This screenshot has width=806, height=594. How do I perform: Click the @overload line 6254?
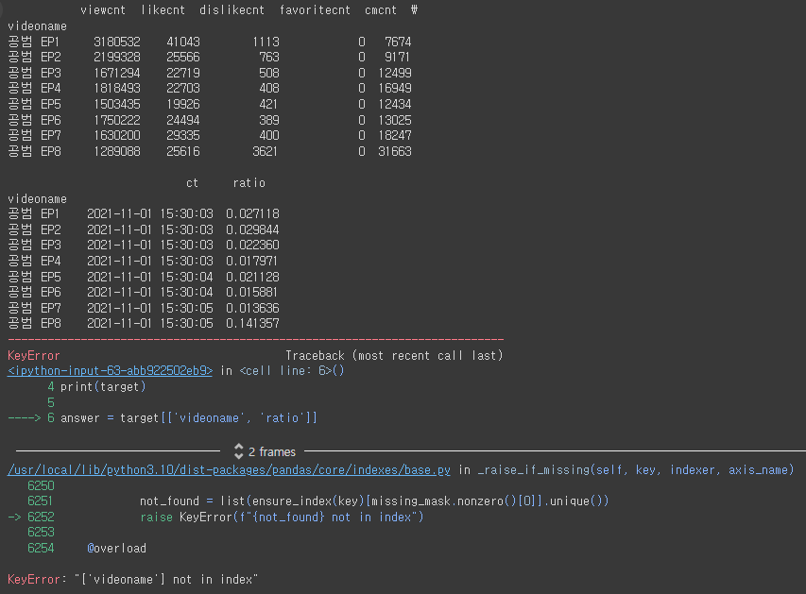[116, 549]
